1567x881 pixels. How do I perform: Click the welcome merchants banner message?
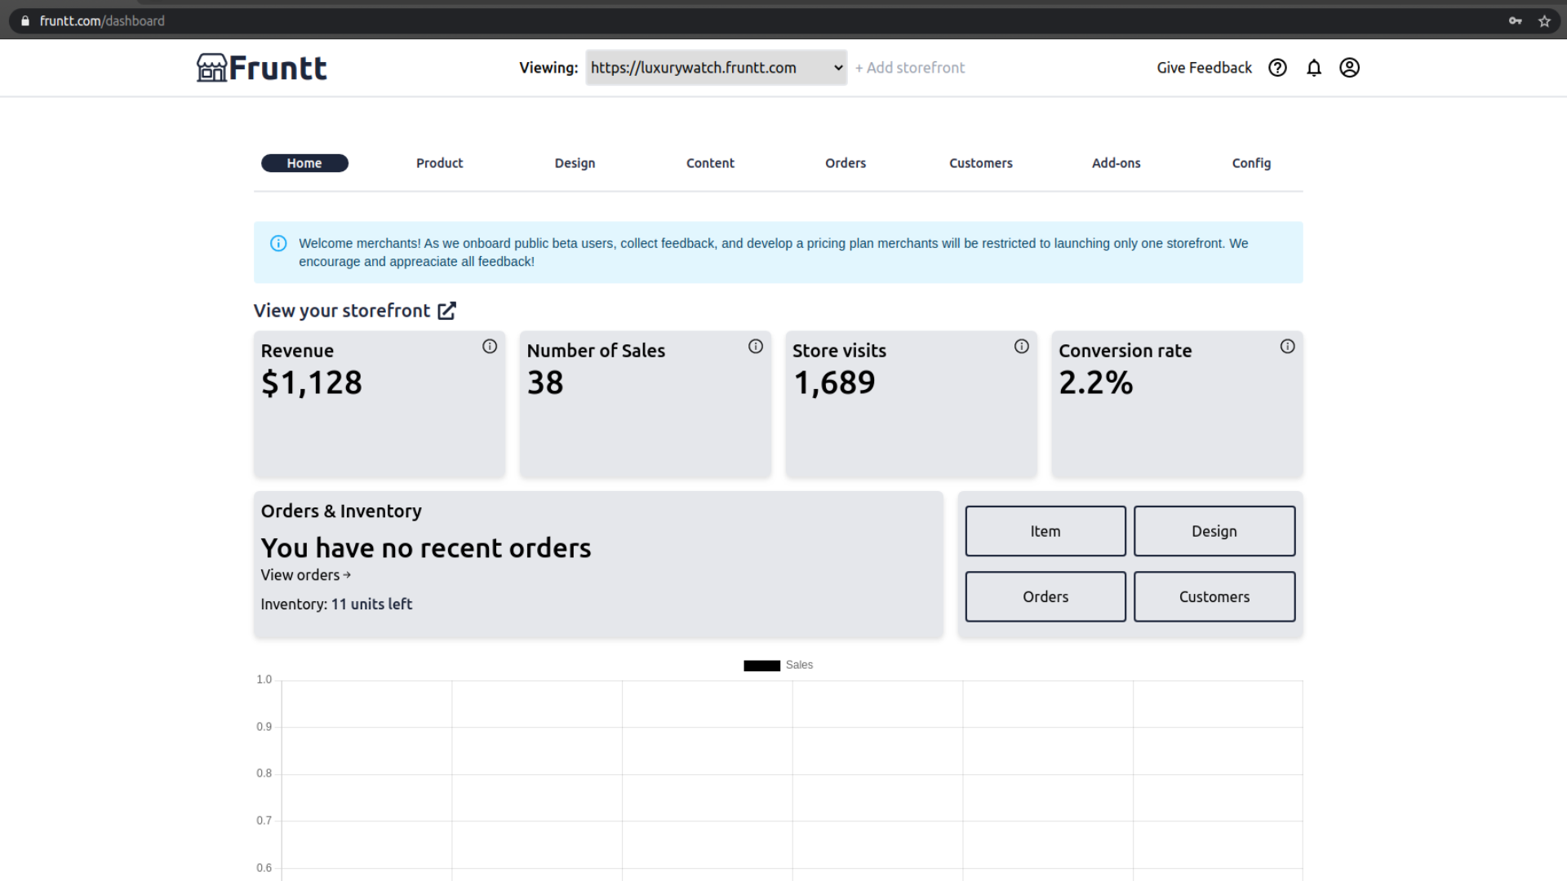tap(773, 252)
